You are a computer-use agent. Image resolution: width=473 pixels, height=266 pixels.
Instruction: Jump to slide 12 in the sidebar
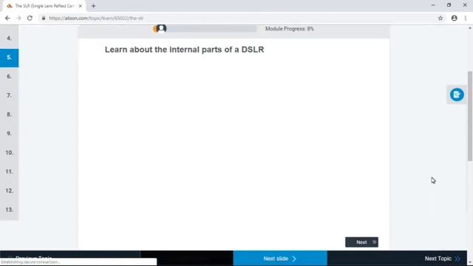coord(9,191)
